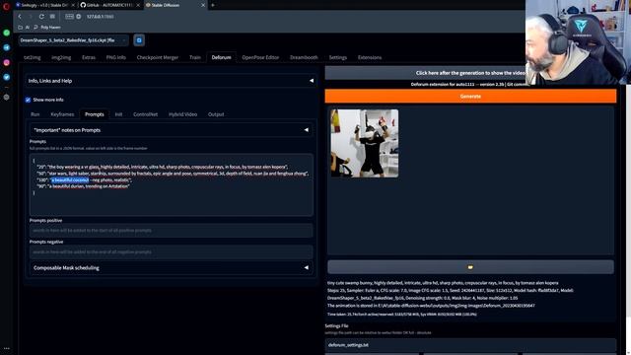This screenshot has width=631, height=355.
Task: Click inside the Prompts JSON text area
Action: pos(171,184)
